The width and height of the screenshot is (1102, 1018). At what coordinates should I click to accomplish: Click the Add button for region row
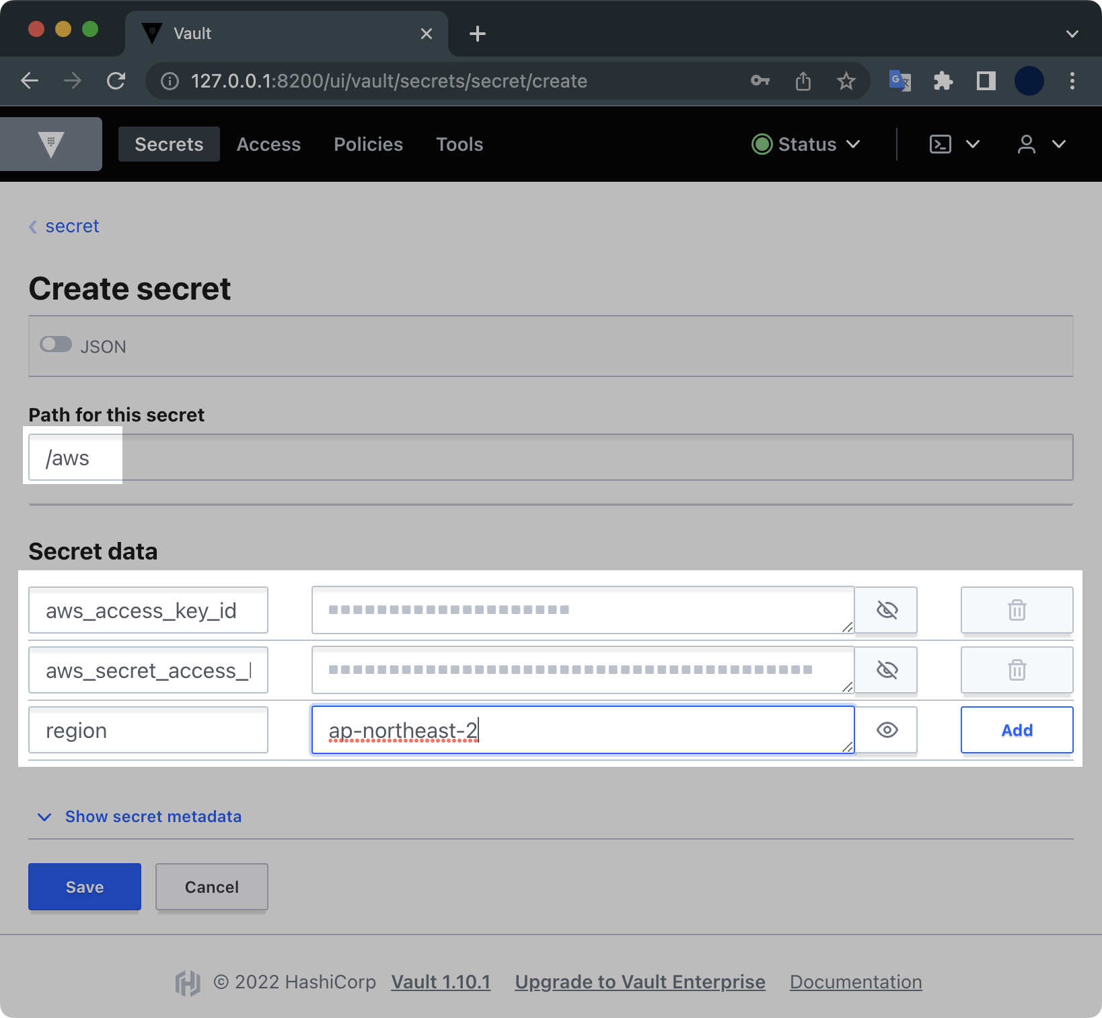coord(1017,730)
